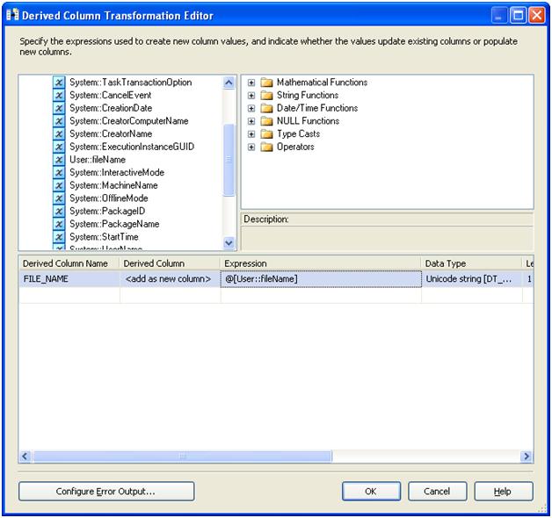Image resolution: width=552 pixels, height=518 pixels.
Task: Click the Derived Column Transformation Editor title icon
Action: click(12, 15)
